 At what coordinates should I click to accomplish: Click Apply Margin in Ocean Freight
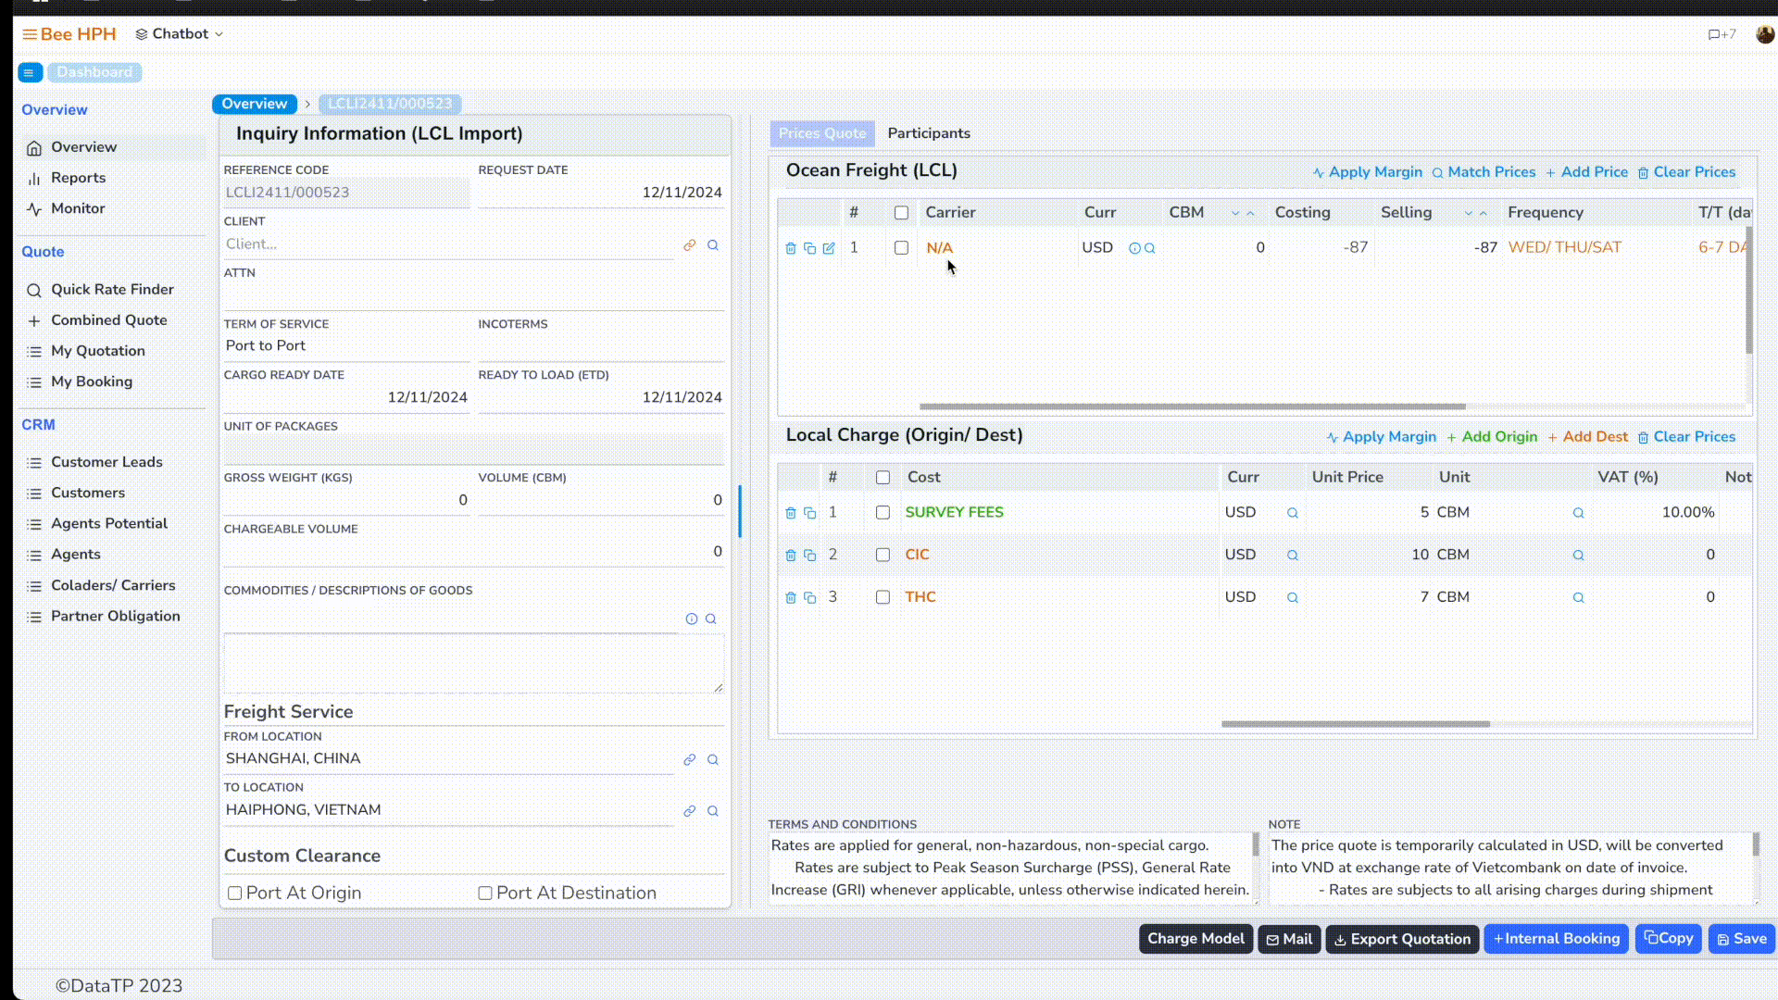tap(1367, 172)
